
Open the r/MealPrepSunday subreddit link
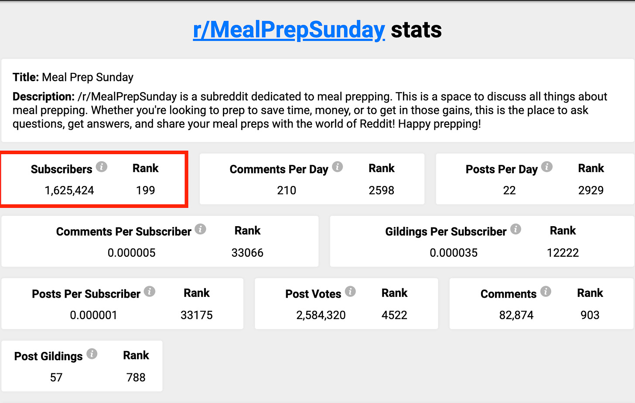tap(289, 30)
